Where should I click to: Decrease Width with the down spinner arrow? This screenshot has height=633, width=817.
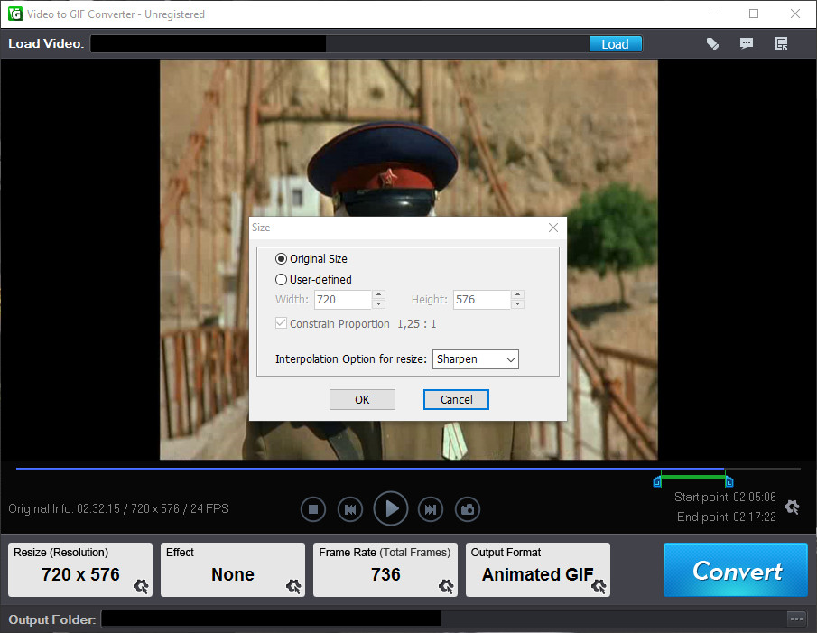point(379,304)
